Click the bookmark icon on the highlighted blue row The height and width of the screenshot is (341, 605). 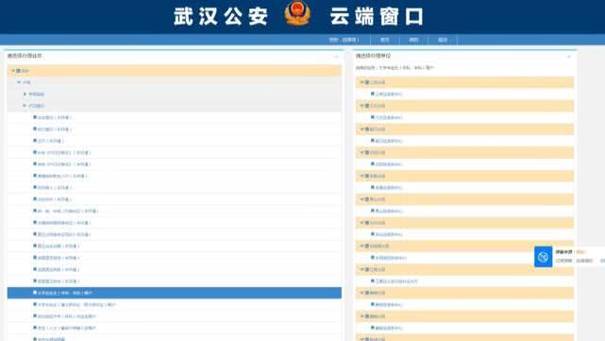coord(35,293)
